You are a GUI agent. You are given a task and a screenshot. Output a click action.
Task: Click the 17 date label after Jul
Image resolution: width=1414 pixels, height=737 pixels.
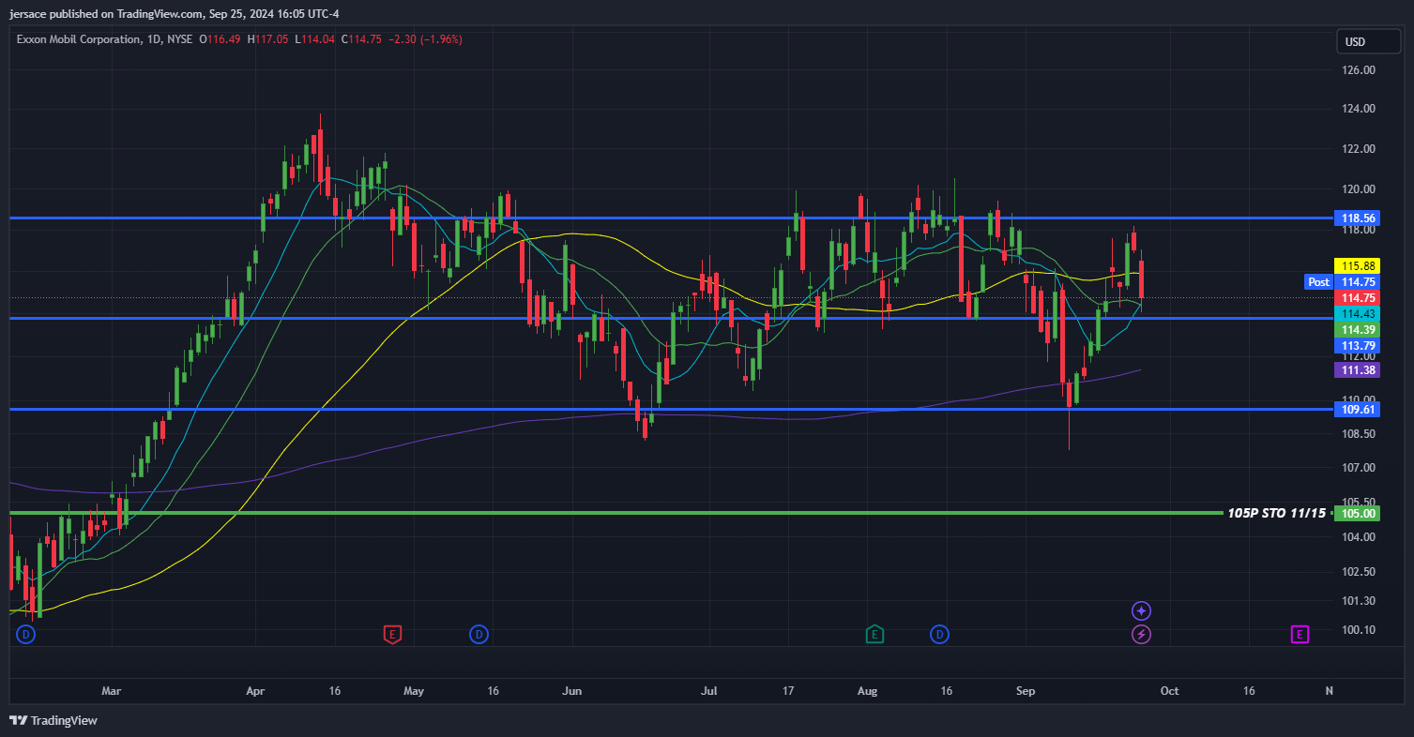coord(788,691)
